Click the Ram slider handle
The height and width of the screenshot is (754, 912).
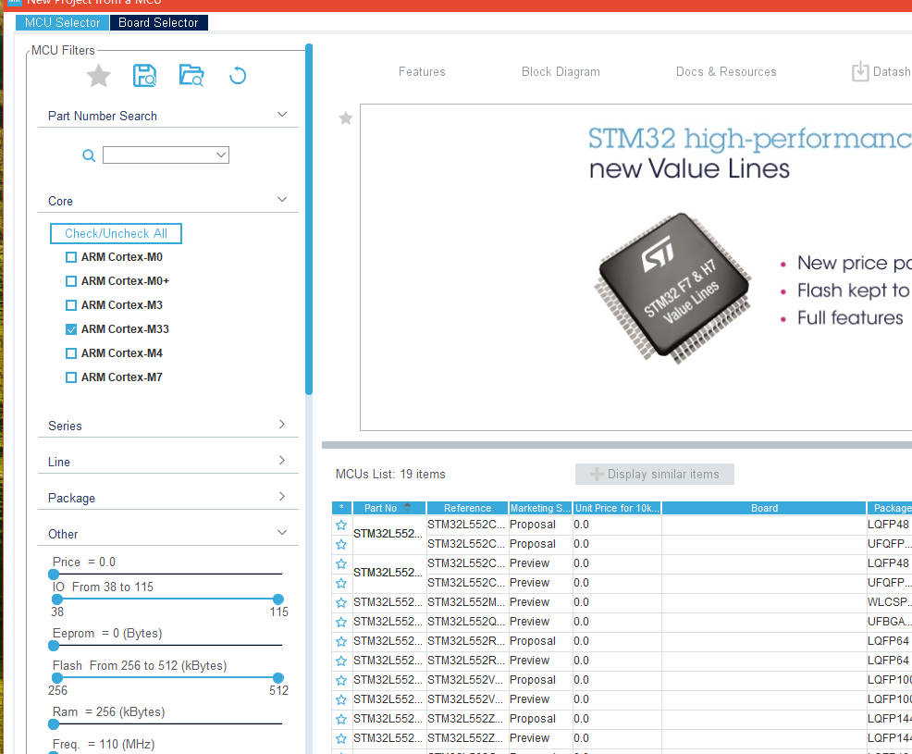coord(54,724)
